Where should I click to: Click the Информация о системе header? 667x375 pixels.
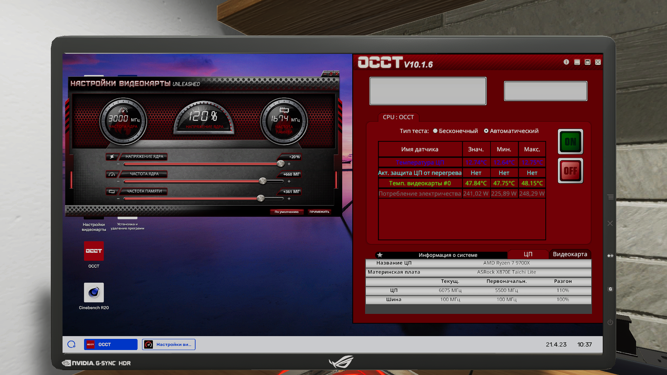tap(448, 255)
